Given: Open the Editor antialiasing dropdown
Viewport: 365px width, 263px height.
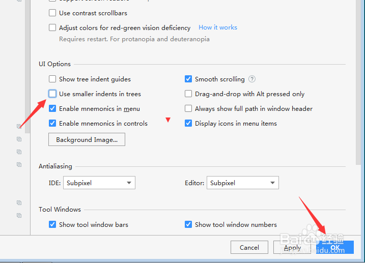Looking at the screenshot, I should click(243, 183).
